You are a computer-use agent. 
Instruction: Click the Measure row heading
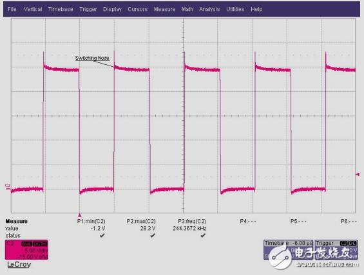click(17, 221)
